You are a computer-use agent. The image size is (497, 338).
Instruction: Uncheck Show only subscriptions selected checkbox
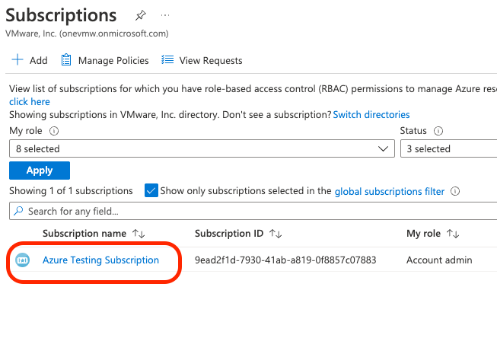(151, 190)
